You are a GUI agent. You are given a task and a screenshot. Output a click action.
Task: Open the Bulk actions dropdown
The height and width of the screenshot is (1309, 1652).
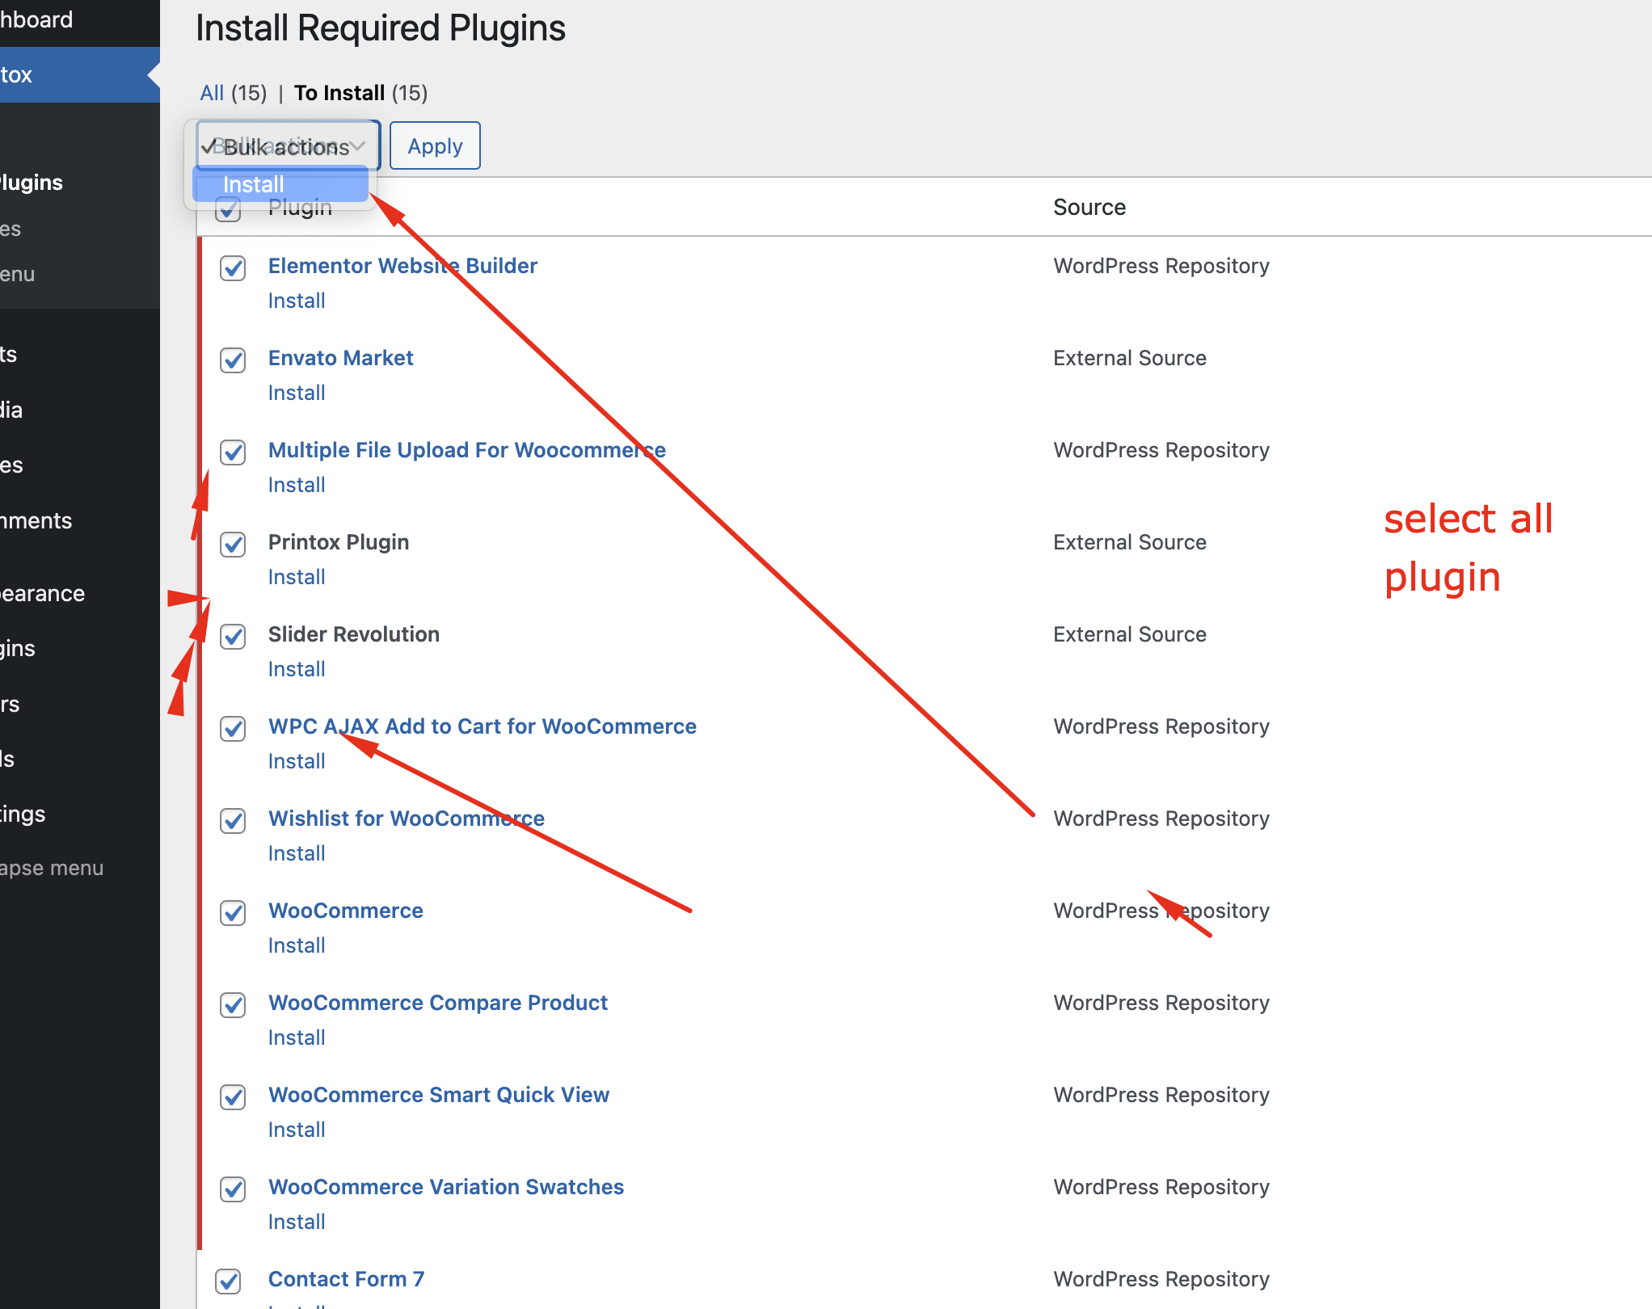click(x=287, y=147)
